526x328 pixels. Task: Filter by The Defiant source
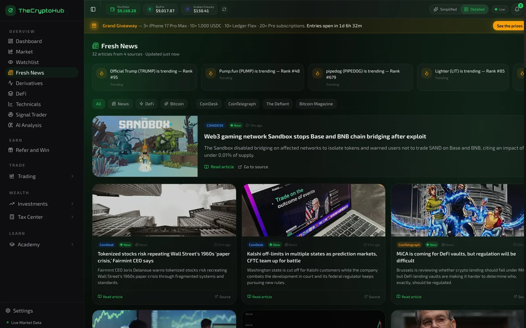point(277,104)
